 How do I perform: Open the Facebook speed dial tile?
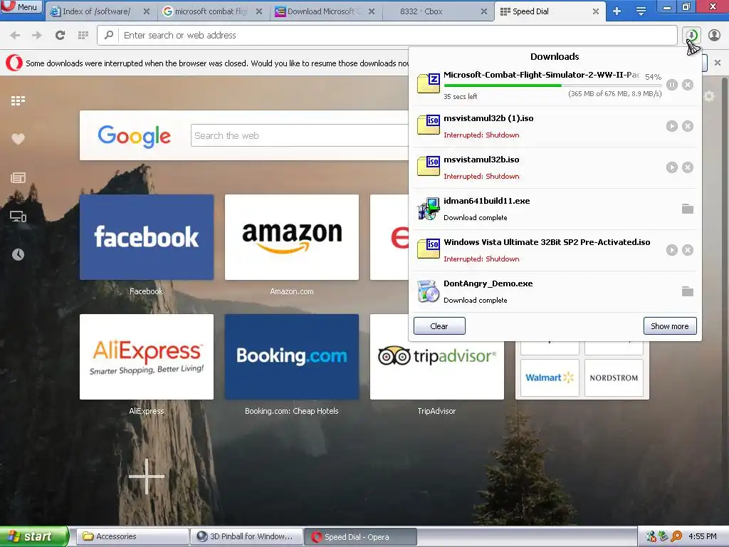coord(147,237)
